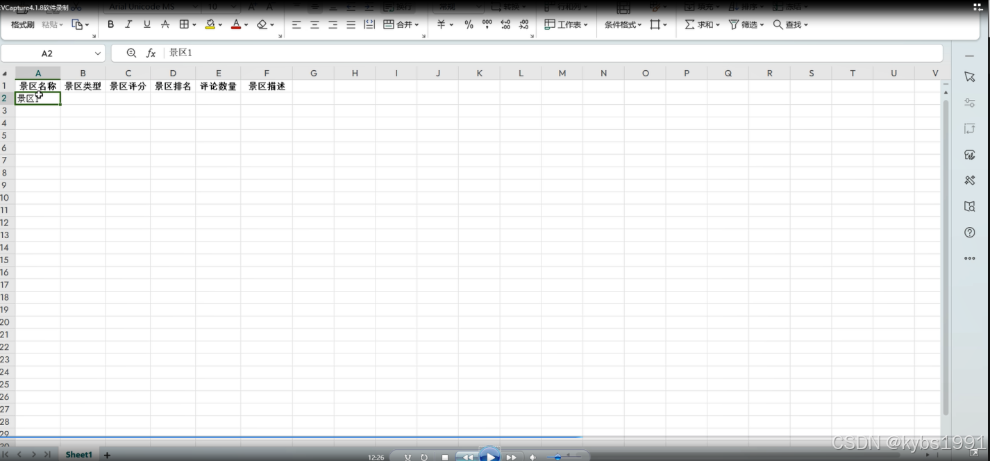Image resolution: width=990 pixels, height=461 pixels.
Task: Apply the red font color
Action: [x=236, y=24]
